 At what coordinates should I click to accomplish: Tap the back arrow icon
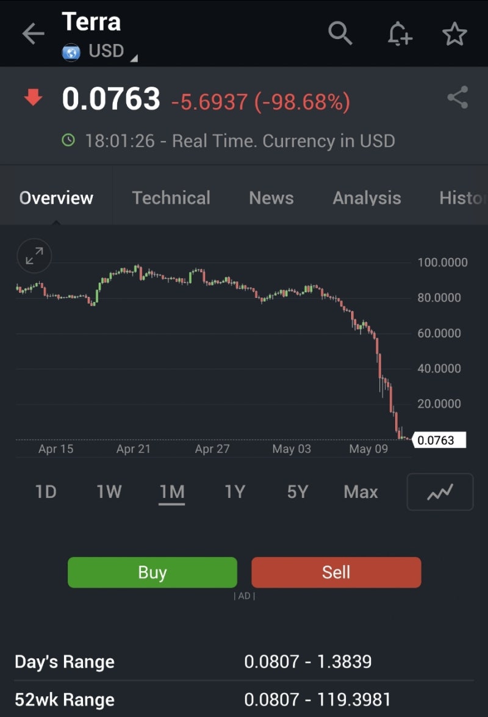33,34
